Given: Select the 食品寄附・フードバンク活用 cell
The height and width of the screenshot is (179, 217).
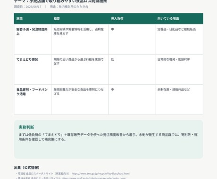Looking at the screenshot, I should 33,99.
